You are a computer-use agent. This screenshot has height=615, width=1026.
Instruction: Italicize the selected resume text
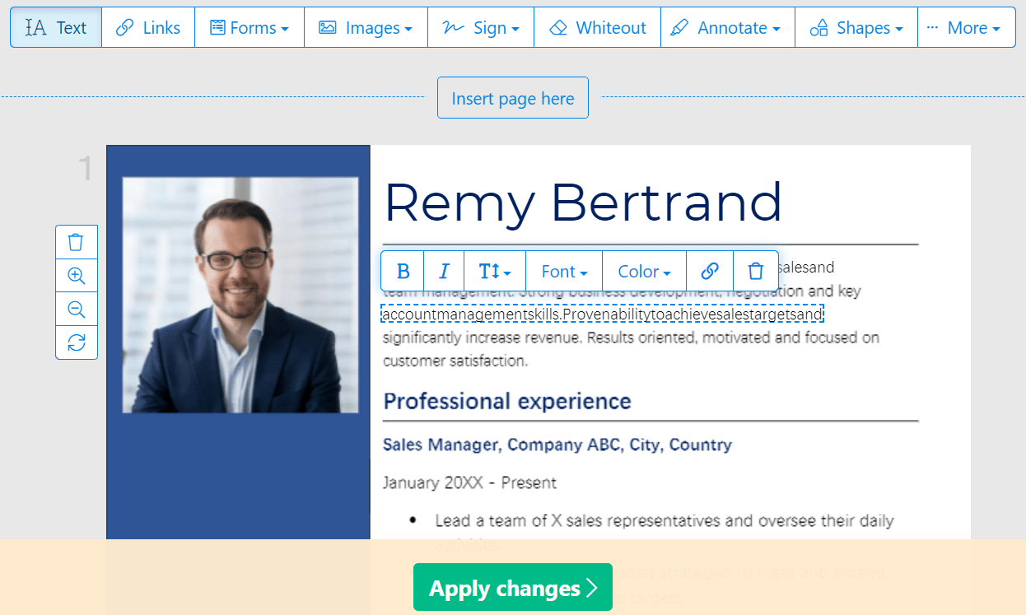443,271
